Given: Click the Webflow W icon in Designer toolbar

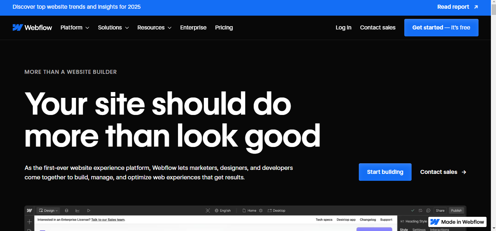Looking at the screenshot, I should click(29, 210).
